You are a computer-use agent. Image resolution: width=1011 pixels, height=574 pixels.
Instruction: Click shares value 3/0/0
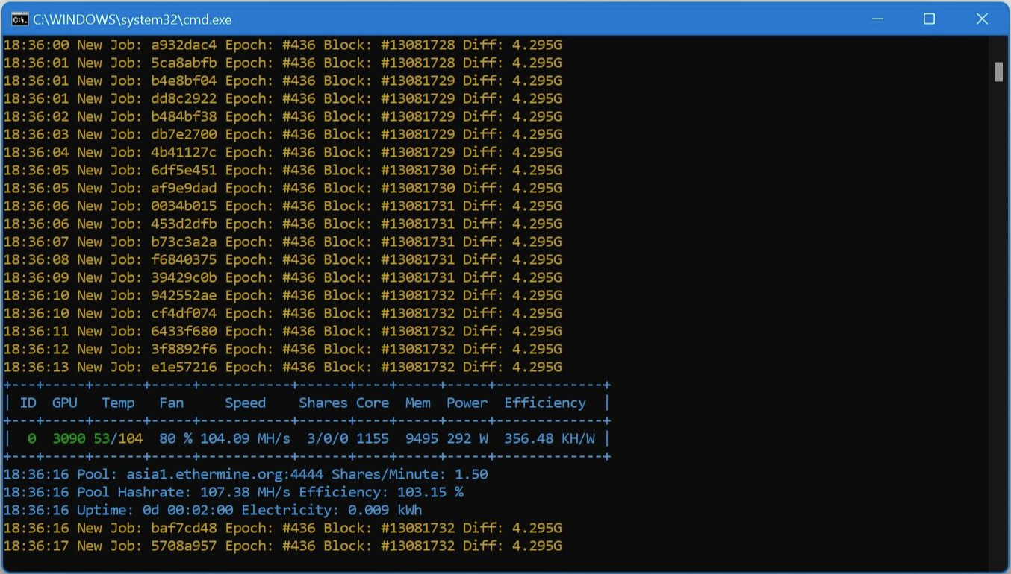[327, 438]
